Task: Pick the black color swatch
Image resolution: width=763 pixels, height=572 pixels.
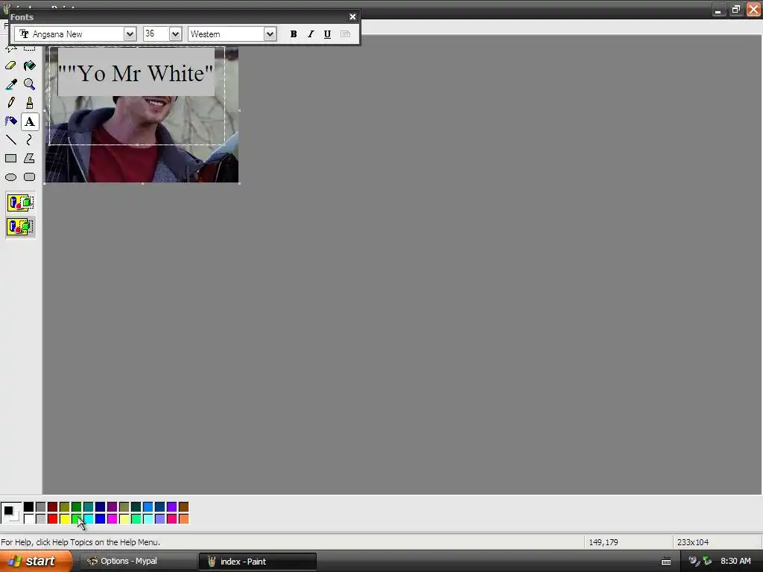Action: [x=29, y=507]
